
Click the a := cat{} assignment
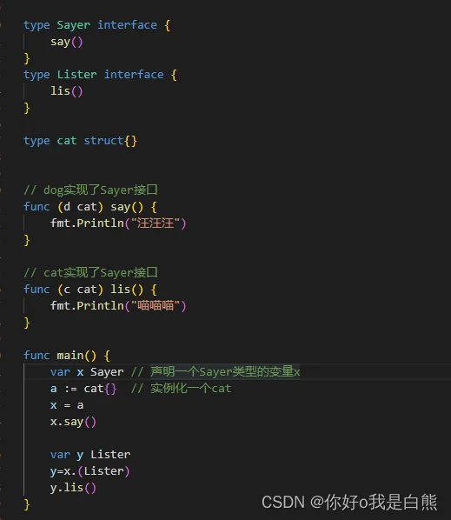83,389
